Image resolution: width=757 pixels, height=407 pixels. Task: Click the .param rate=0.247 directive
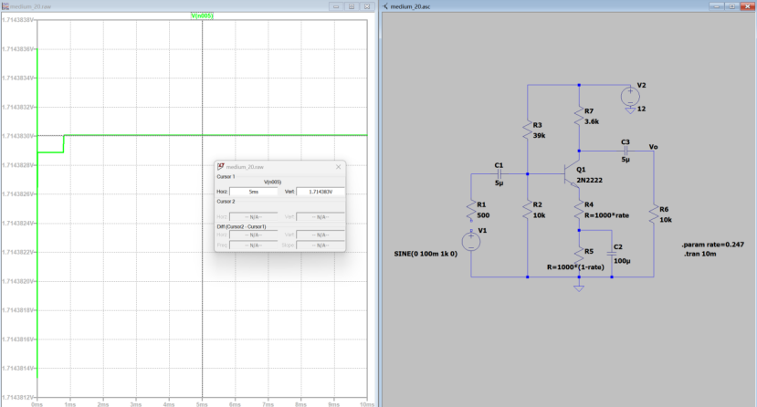pos(712,245)
